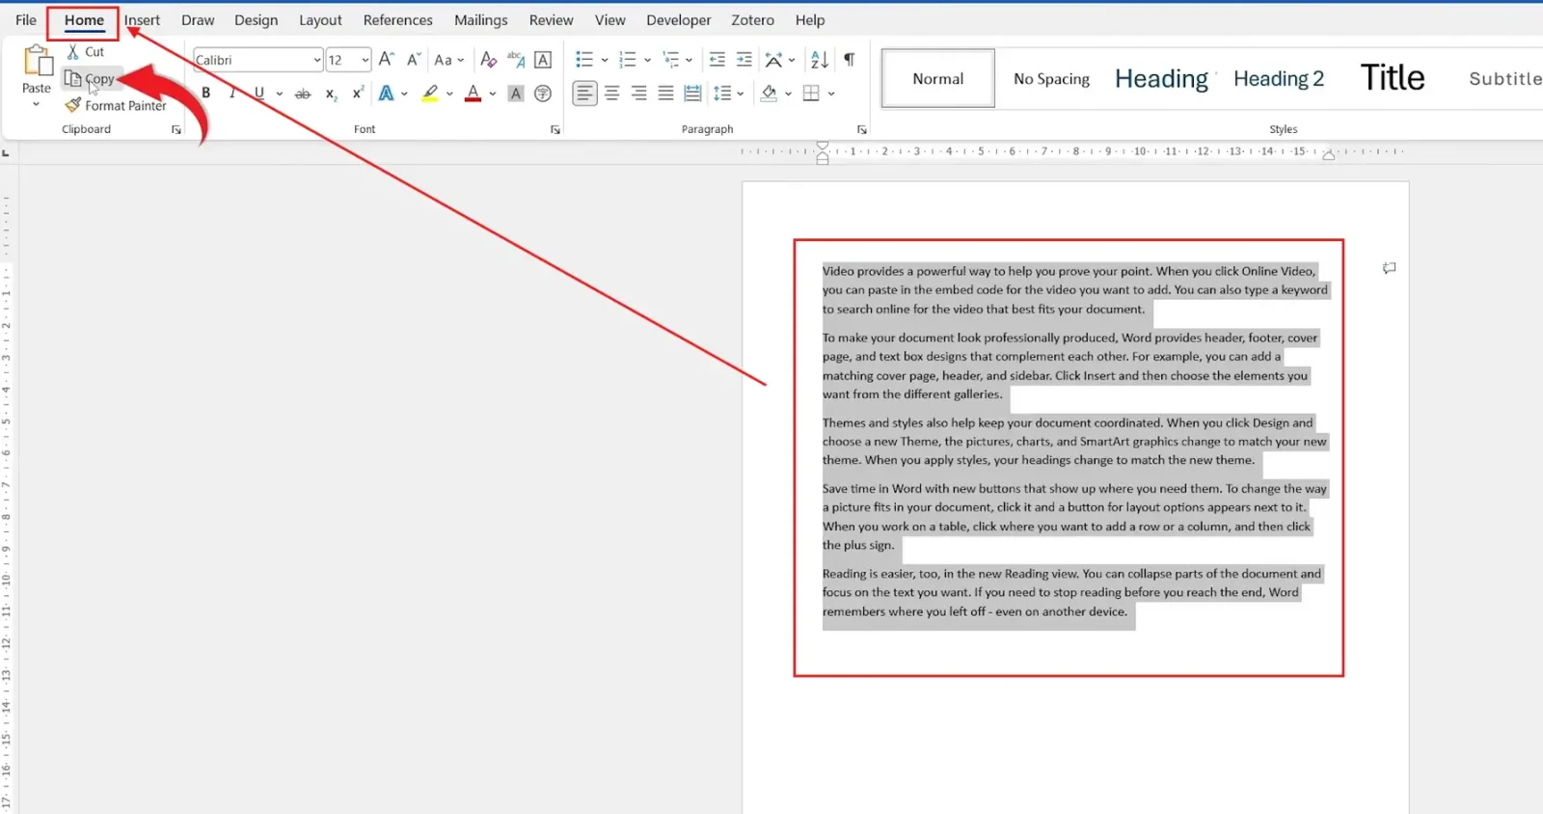
Task: Click the Paste clipboard icon
Action: [38, 61]
